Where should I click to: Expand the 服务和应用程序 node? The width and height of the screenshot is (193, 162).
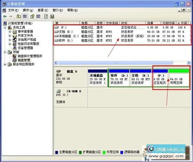click(5, 64)
